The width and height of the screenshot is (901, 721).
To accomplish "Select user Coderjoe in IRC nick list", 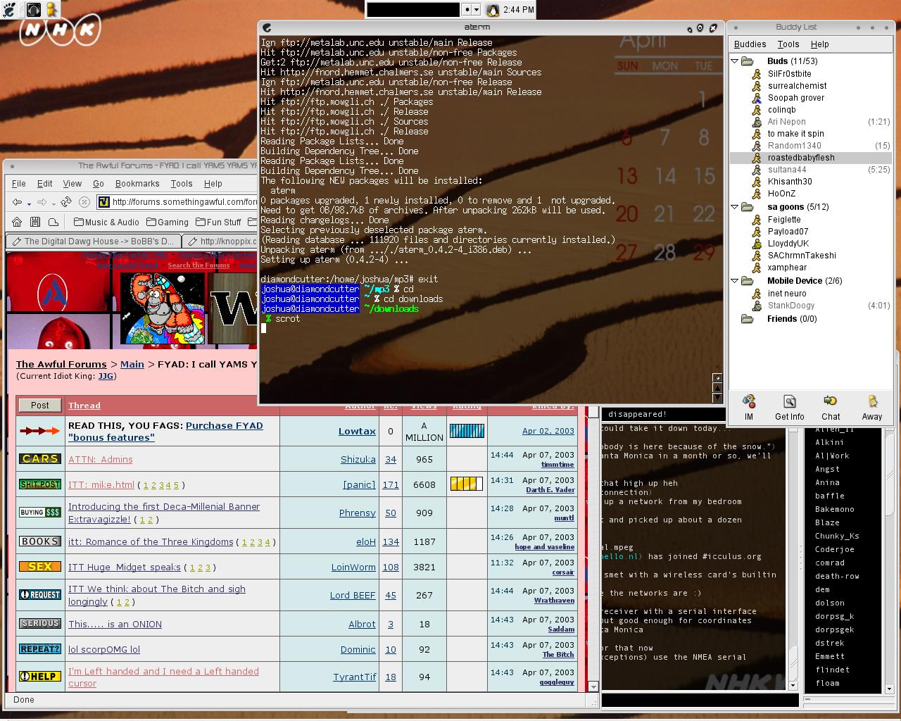I will [x=835, y=549].
